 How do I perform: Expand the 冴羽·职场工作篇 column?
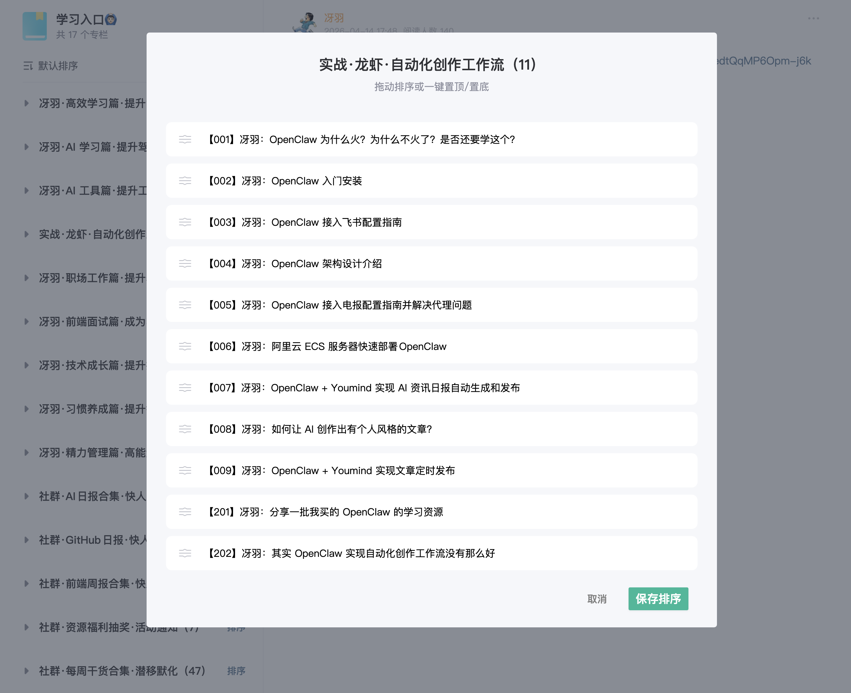click(26, 278)
